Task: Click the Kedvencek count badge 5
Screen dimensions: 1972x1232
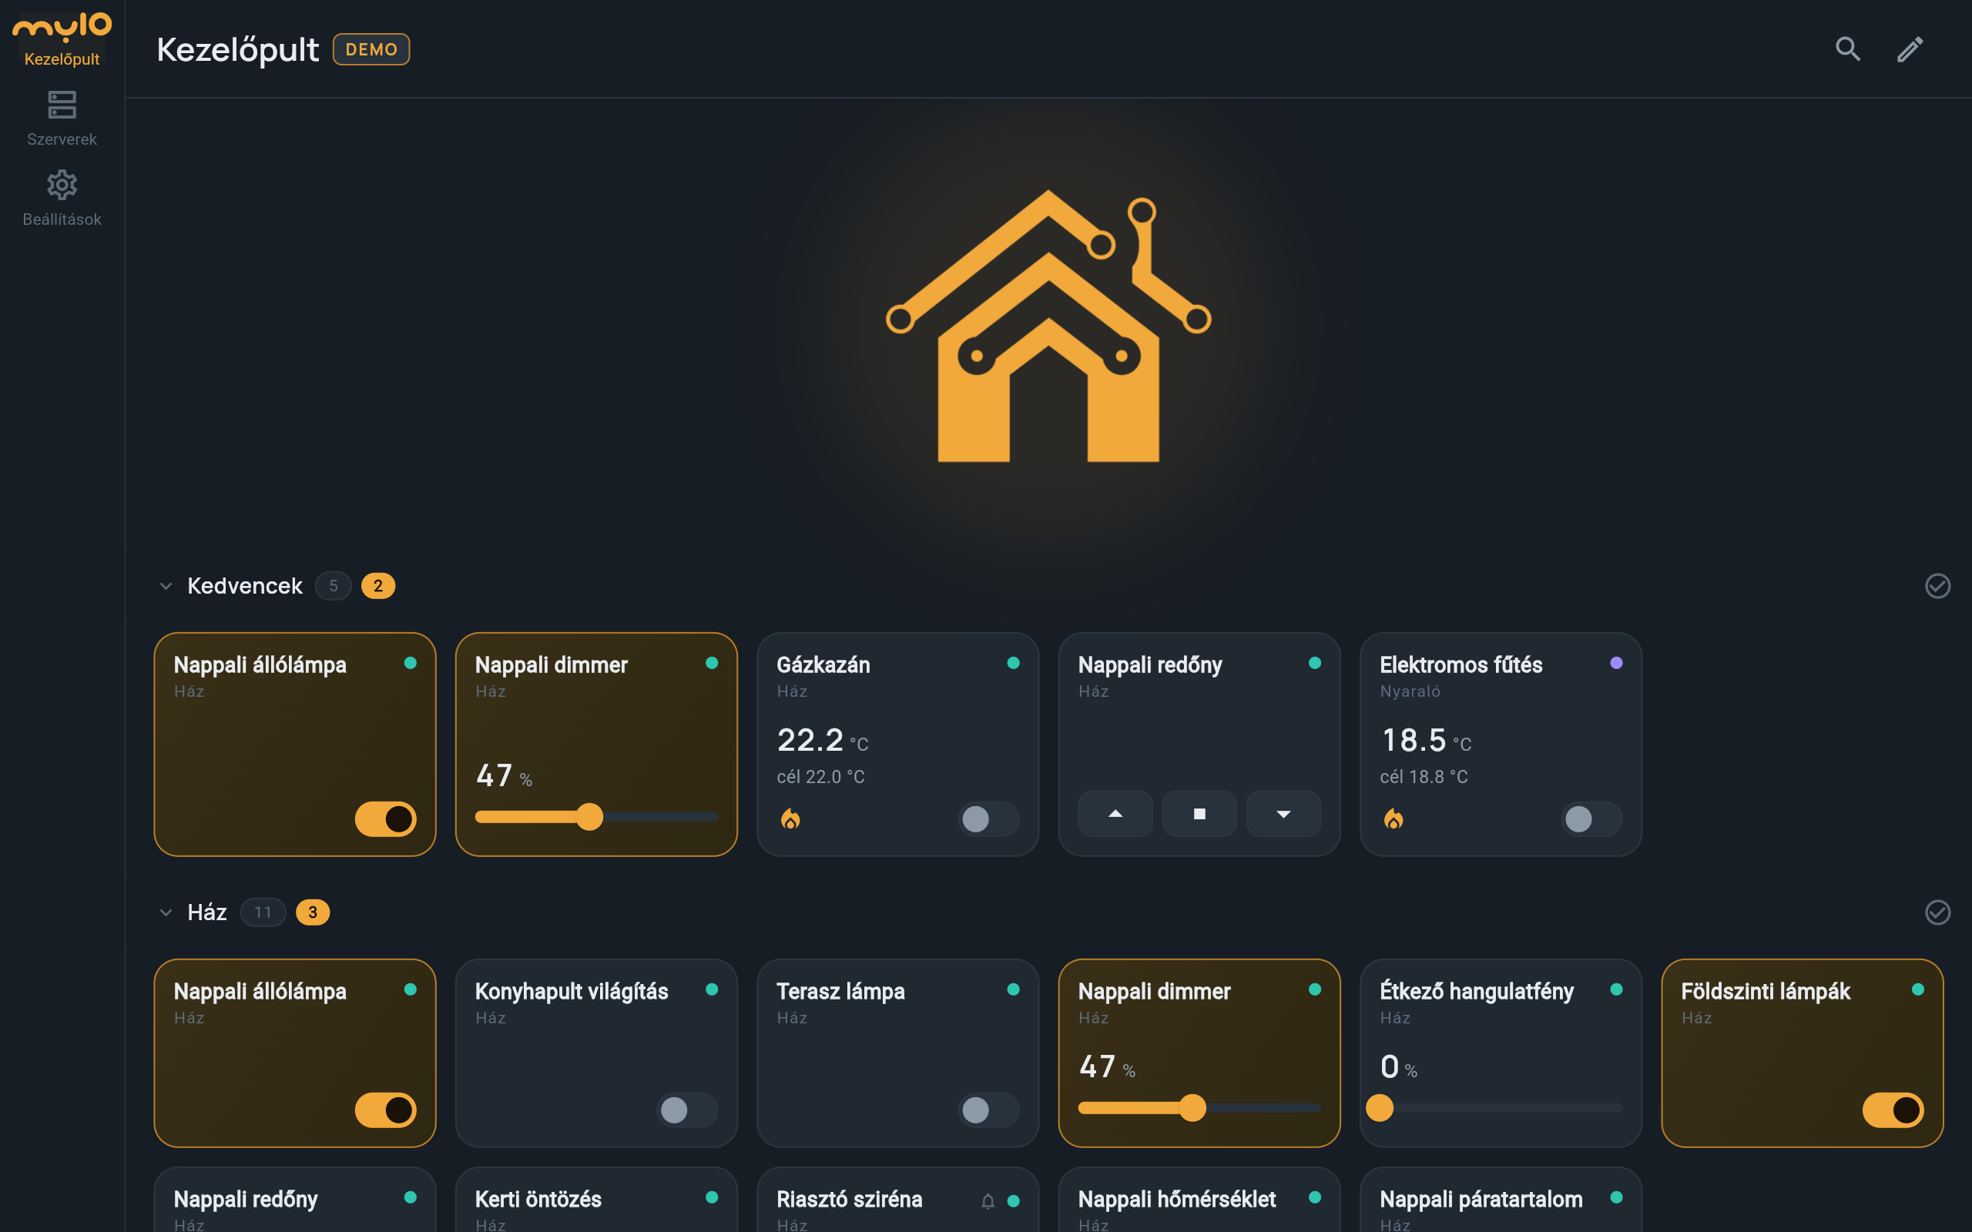Action: click(x=334, y=586)
